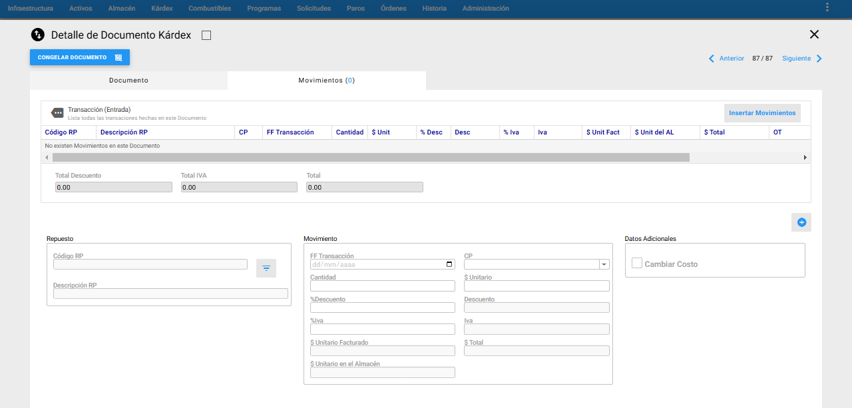Click the % Iva column header
852x408 pixels.
click(x=517, y=132)
